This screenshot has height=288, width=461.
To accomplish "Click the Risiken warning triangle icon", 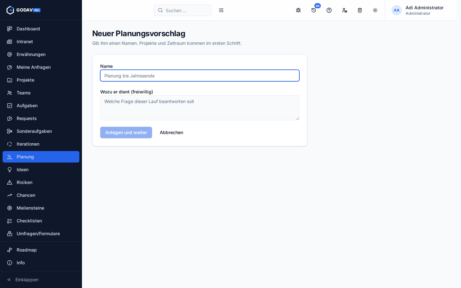I will tap(10, 182).
